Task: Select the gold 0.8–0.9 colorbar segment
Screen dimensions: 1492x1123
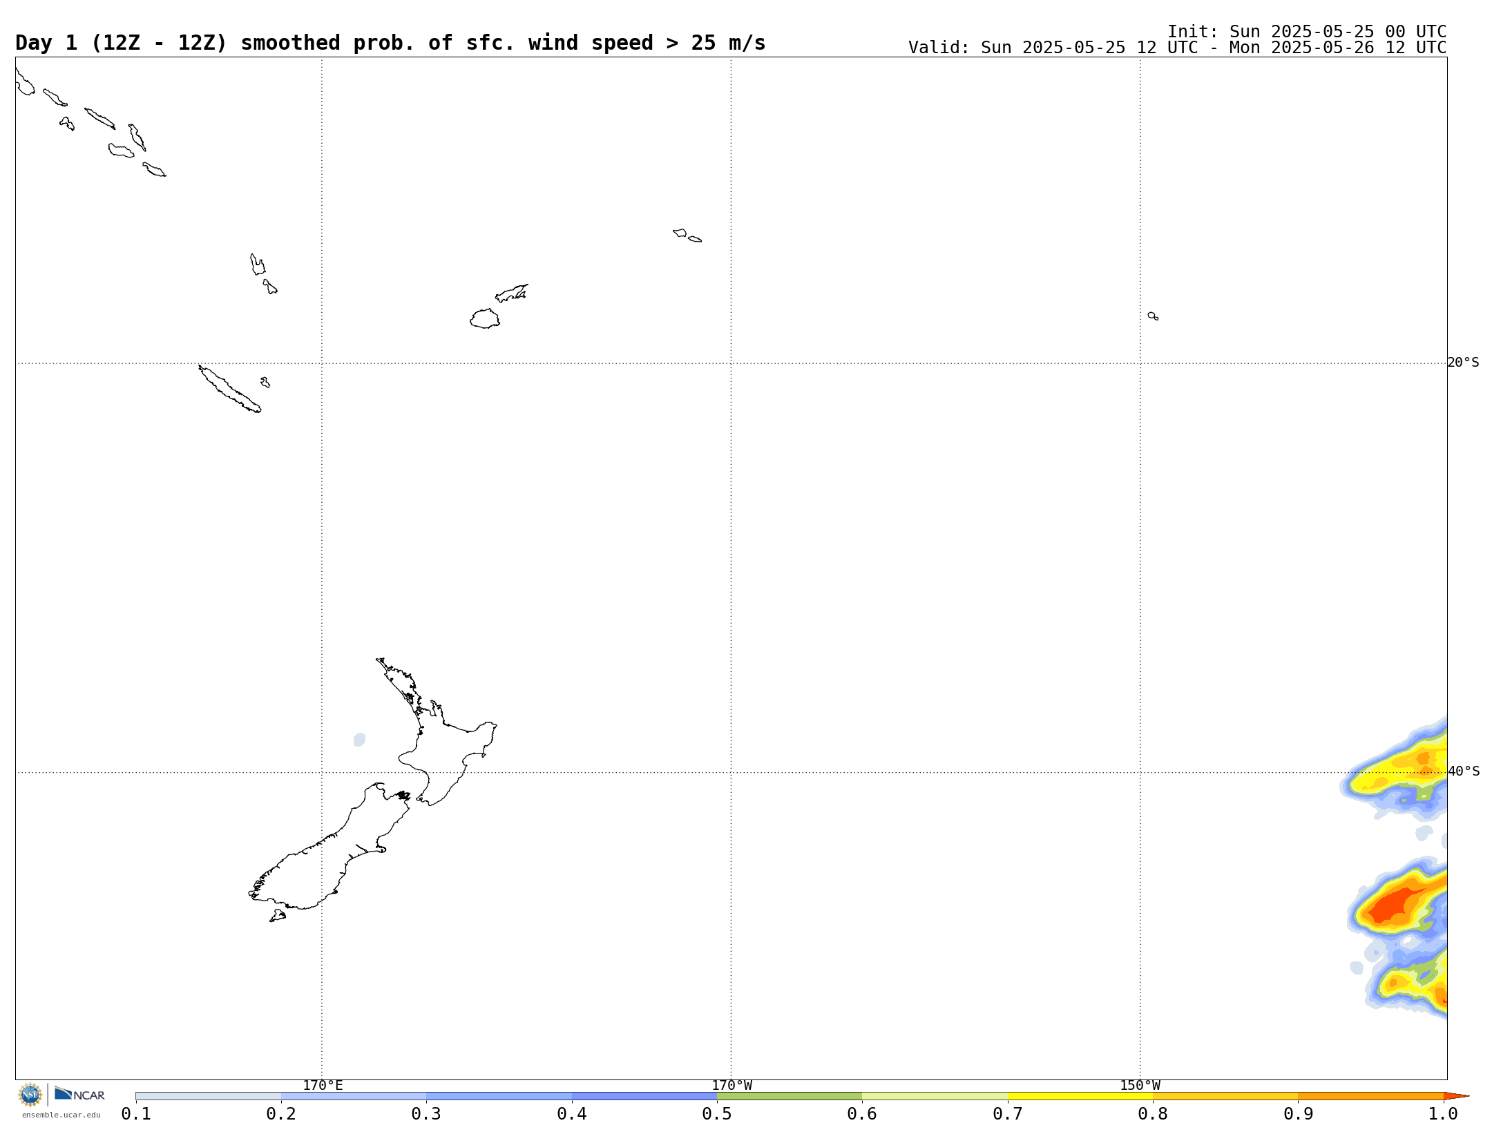Action: click(x=1225, y=1096)
